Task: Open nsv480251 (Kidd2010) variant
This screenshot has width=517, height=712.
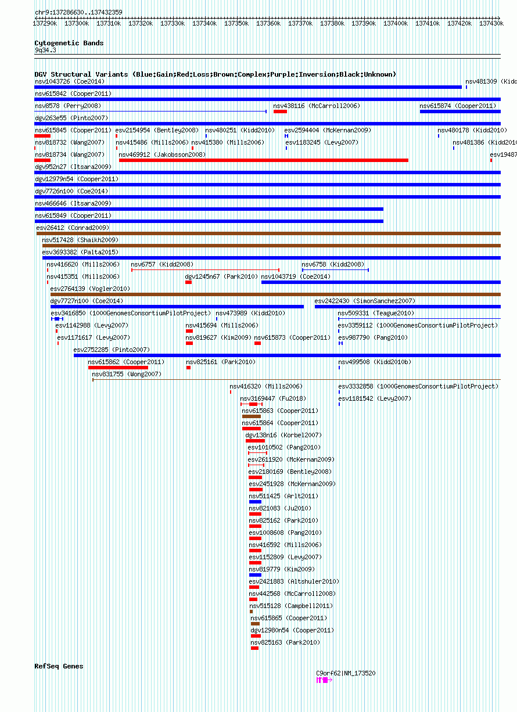Action: point(240,130)
